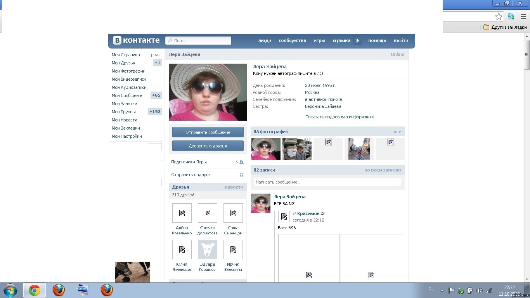Click the ВКонтакте logo in header
530x298 pixels.
click(x=136, y=40)
